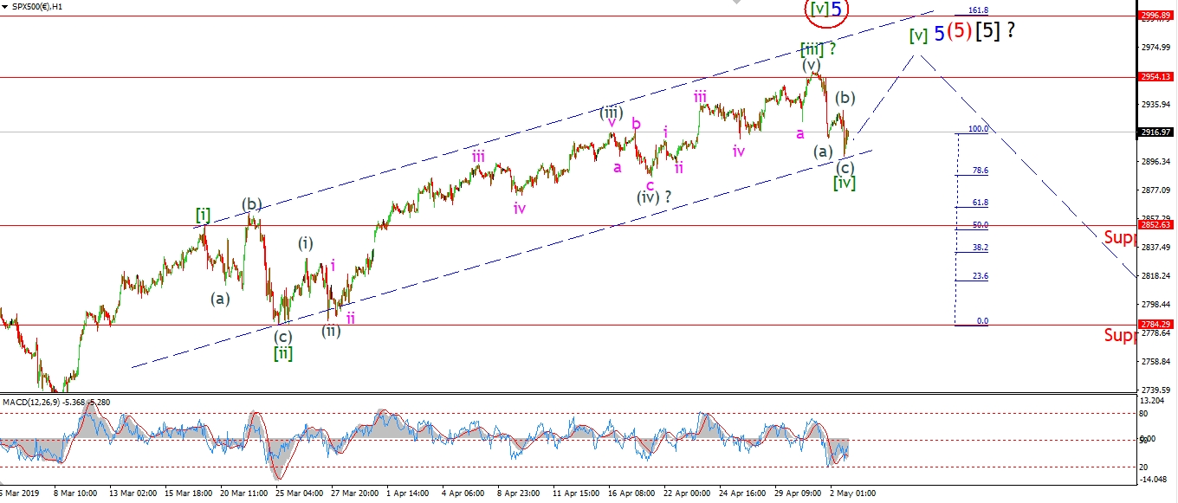Click the 25 Mar 04:00 date label

click(299, 493)
